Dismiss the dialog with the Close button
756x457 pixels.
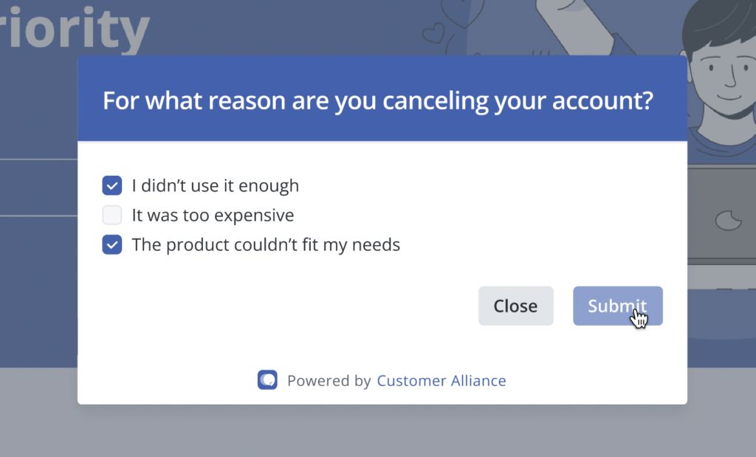[516, 306]
